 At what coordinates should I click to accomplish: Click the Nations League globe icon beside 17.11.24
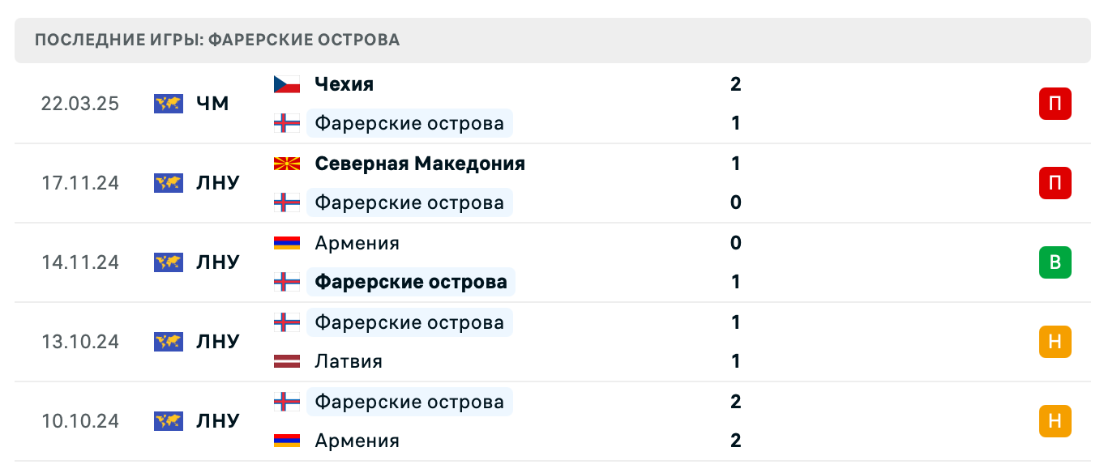pyautogui.click(x=168, y=183)
